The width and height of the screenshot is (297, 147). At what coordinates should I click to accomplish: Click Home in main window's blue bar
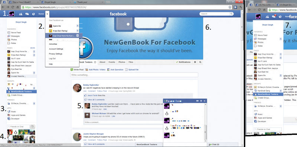41,14
